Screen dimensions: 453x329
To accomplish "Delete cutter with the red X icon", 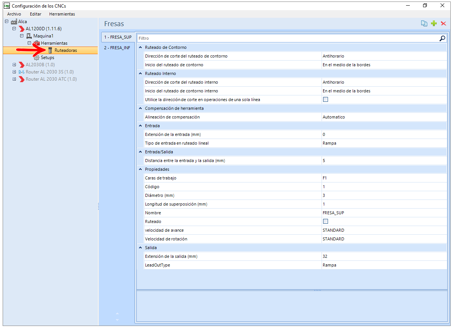I will tap(444, 23).
